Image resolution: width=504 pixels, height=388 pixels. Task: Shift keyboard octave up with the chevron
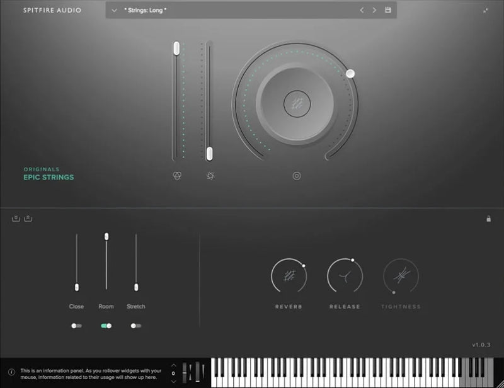click(x=174, y=365)
